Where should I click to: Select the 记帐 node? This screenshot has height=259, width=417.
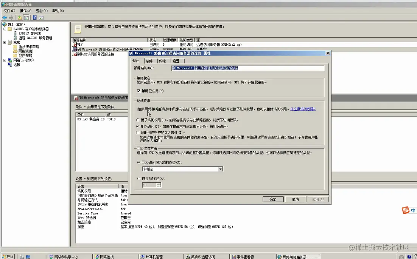click(17, 65)
